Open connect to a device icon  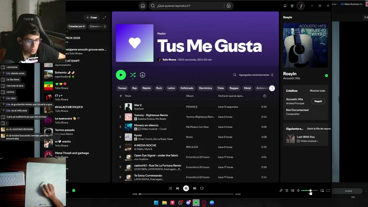click(x=293, y=191)
